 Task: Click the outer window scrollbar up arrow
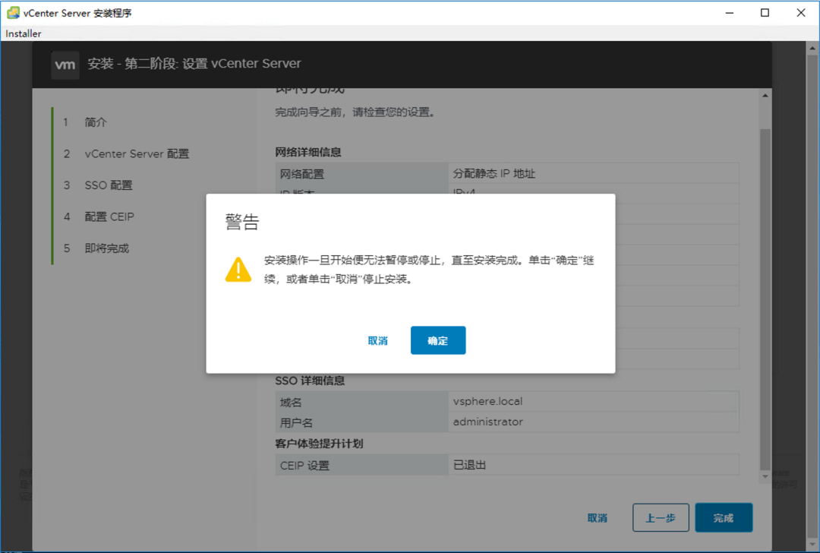pos(812,48)
